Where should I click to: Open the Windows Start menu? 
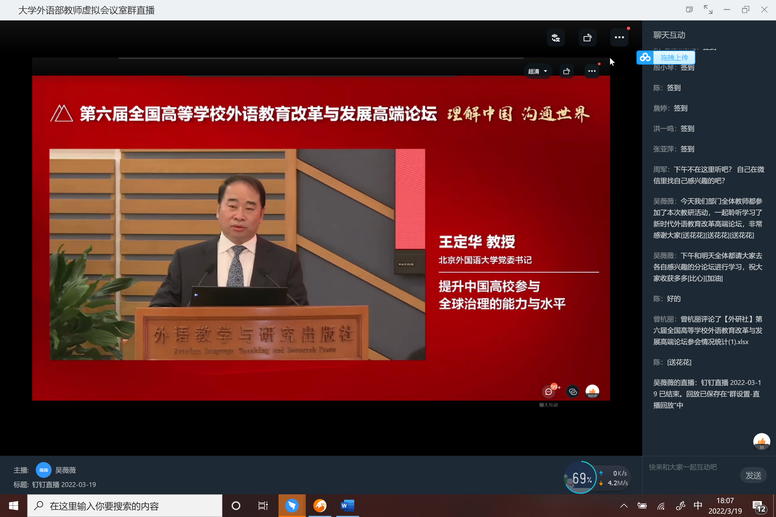(14, 506)
